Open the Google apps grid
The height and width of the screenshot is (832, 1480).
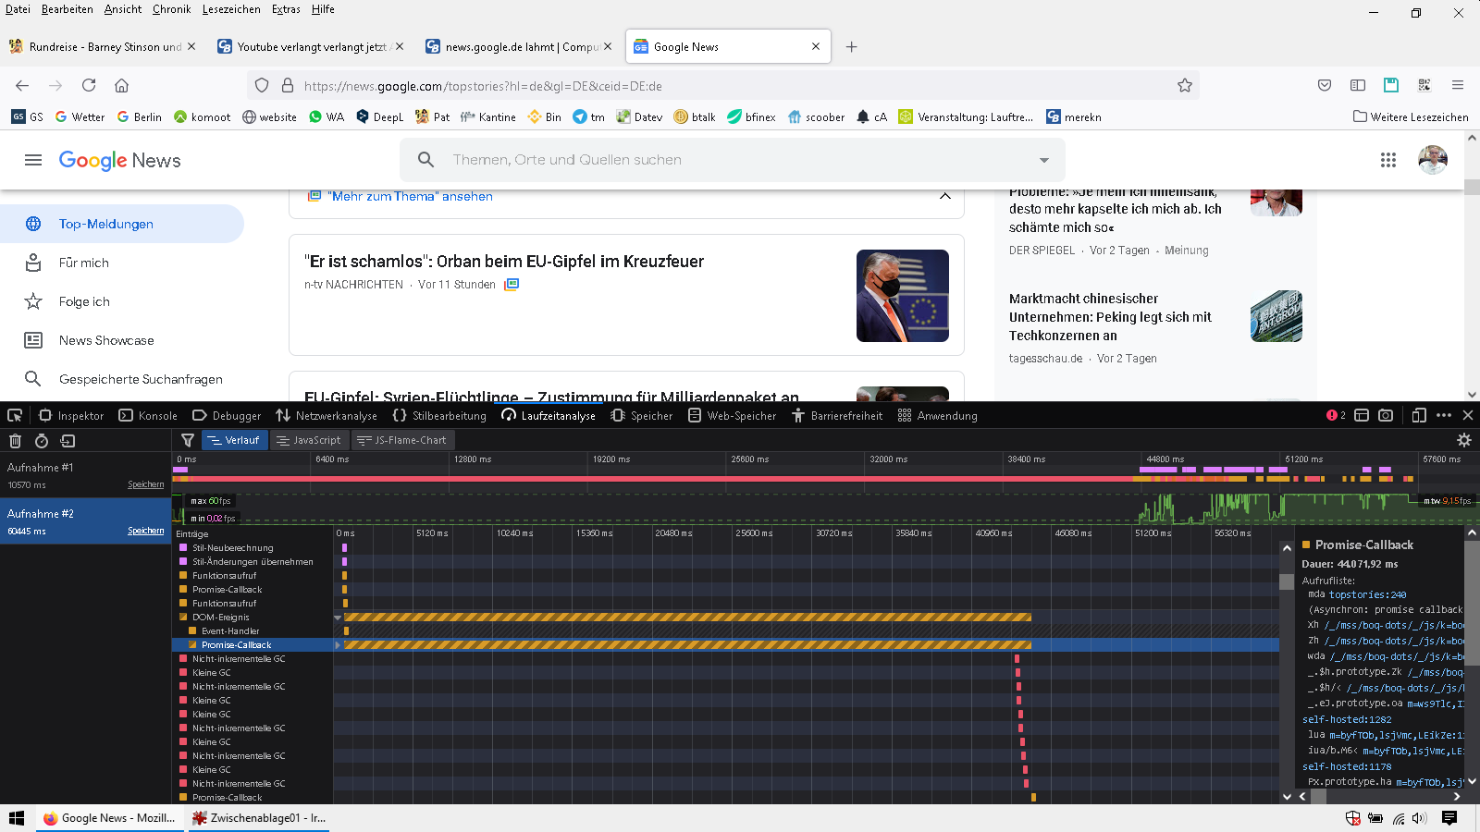(x=1388, y=160)
